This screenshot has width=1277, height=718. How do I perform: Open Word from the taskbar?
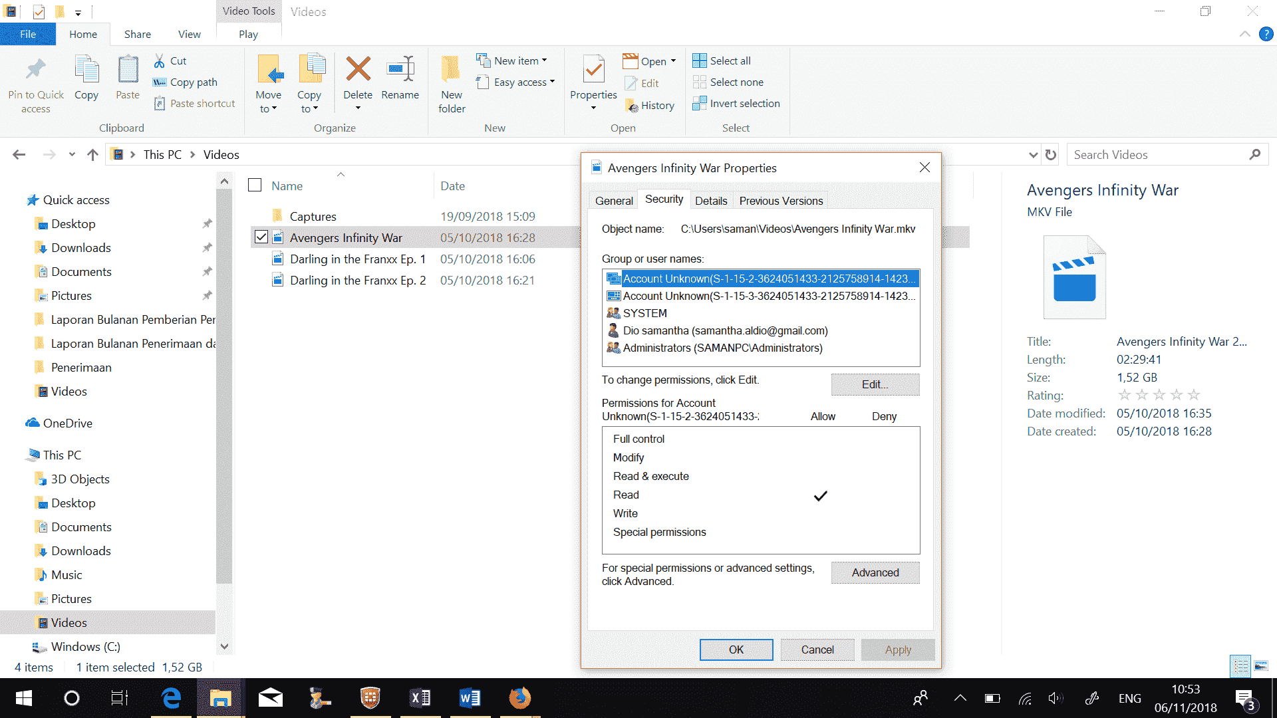470,698
